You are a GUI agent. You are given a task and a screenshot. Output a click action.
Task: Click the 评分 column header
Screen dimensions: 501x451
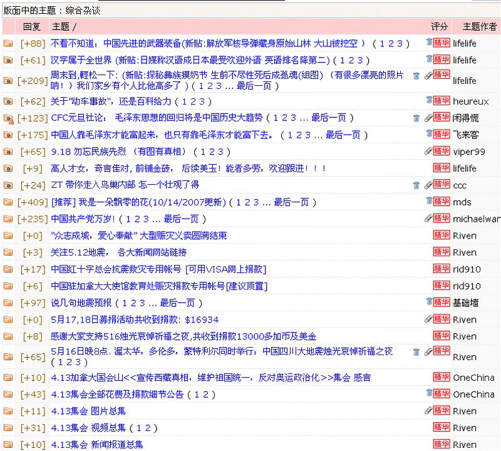pyautogui.click(x=440, y=27)
